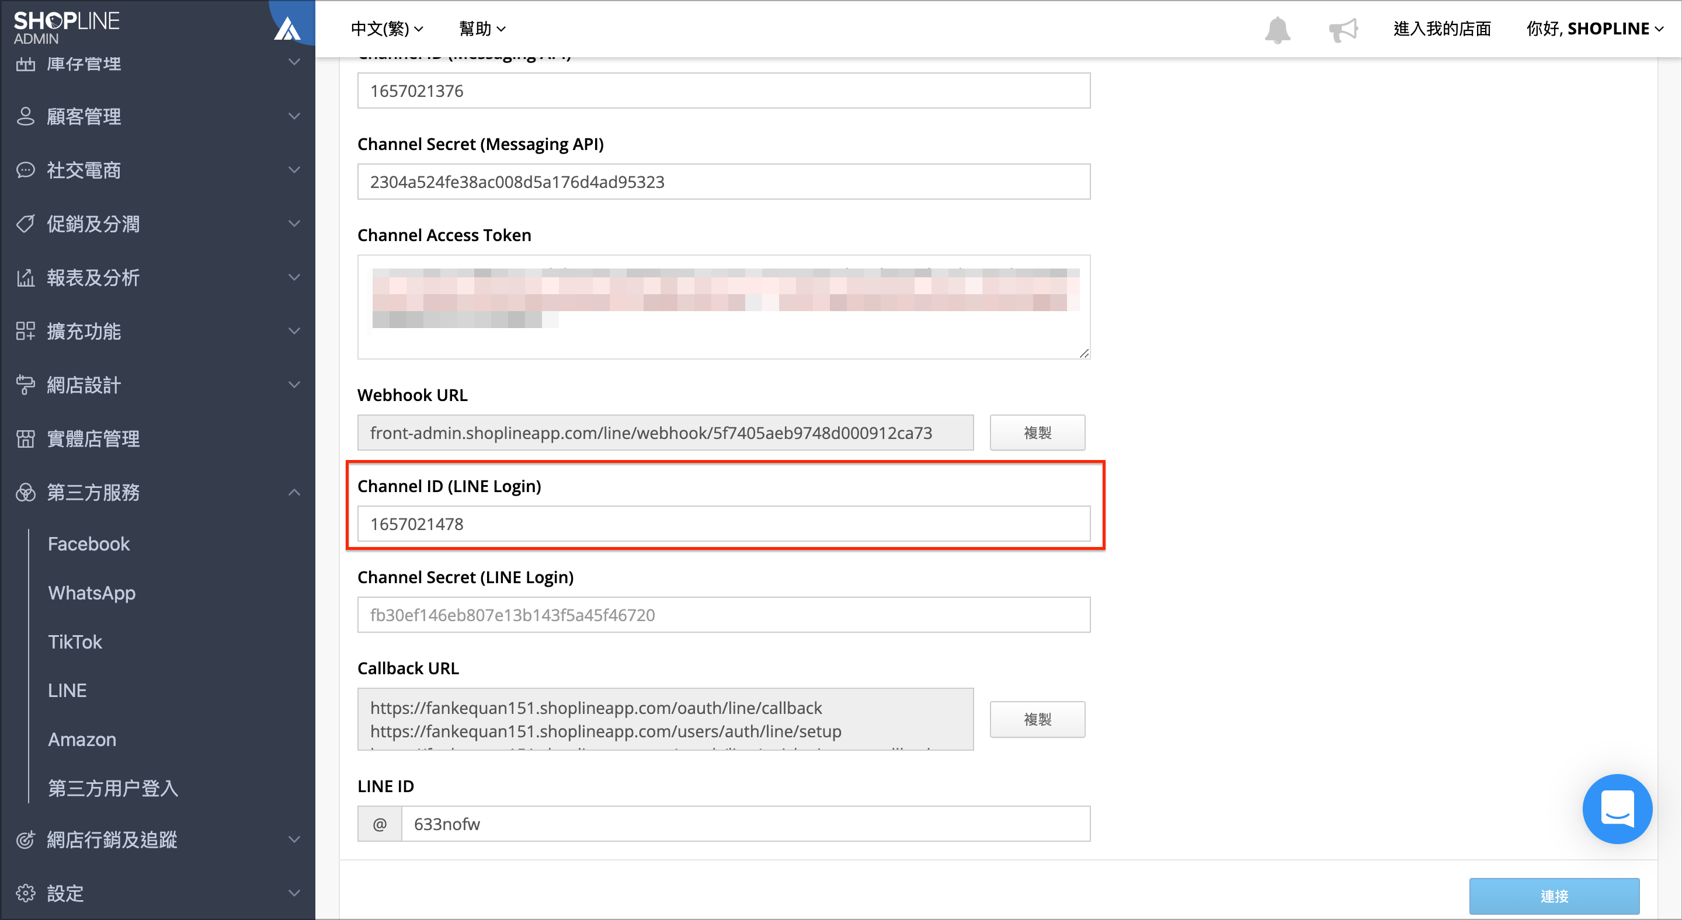Open Facebook in third-party services
Screen dimensions: 1682x920
pyautogui.click(x=89, y=543)
